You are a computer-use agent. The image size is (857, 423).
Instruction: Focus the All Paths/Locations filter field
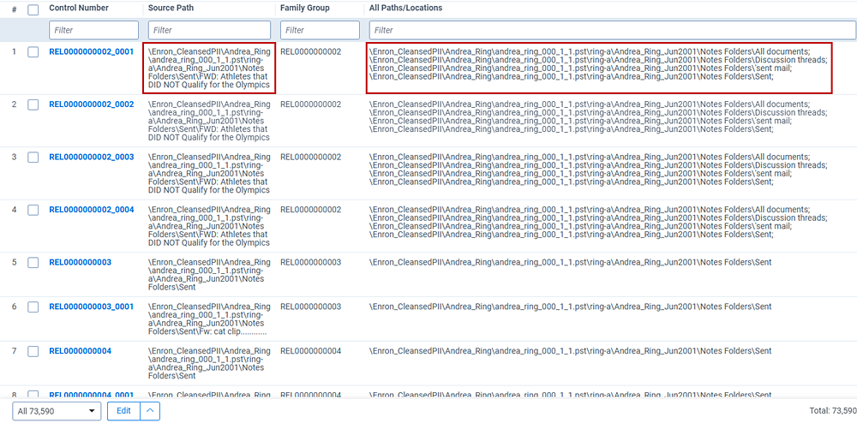point(613,30)
